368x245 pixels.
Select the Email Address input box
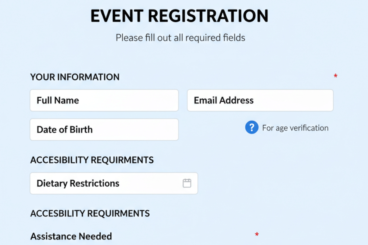pos(260,100)
